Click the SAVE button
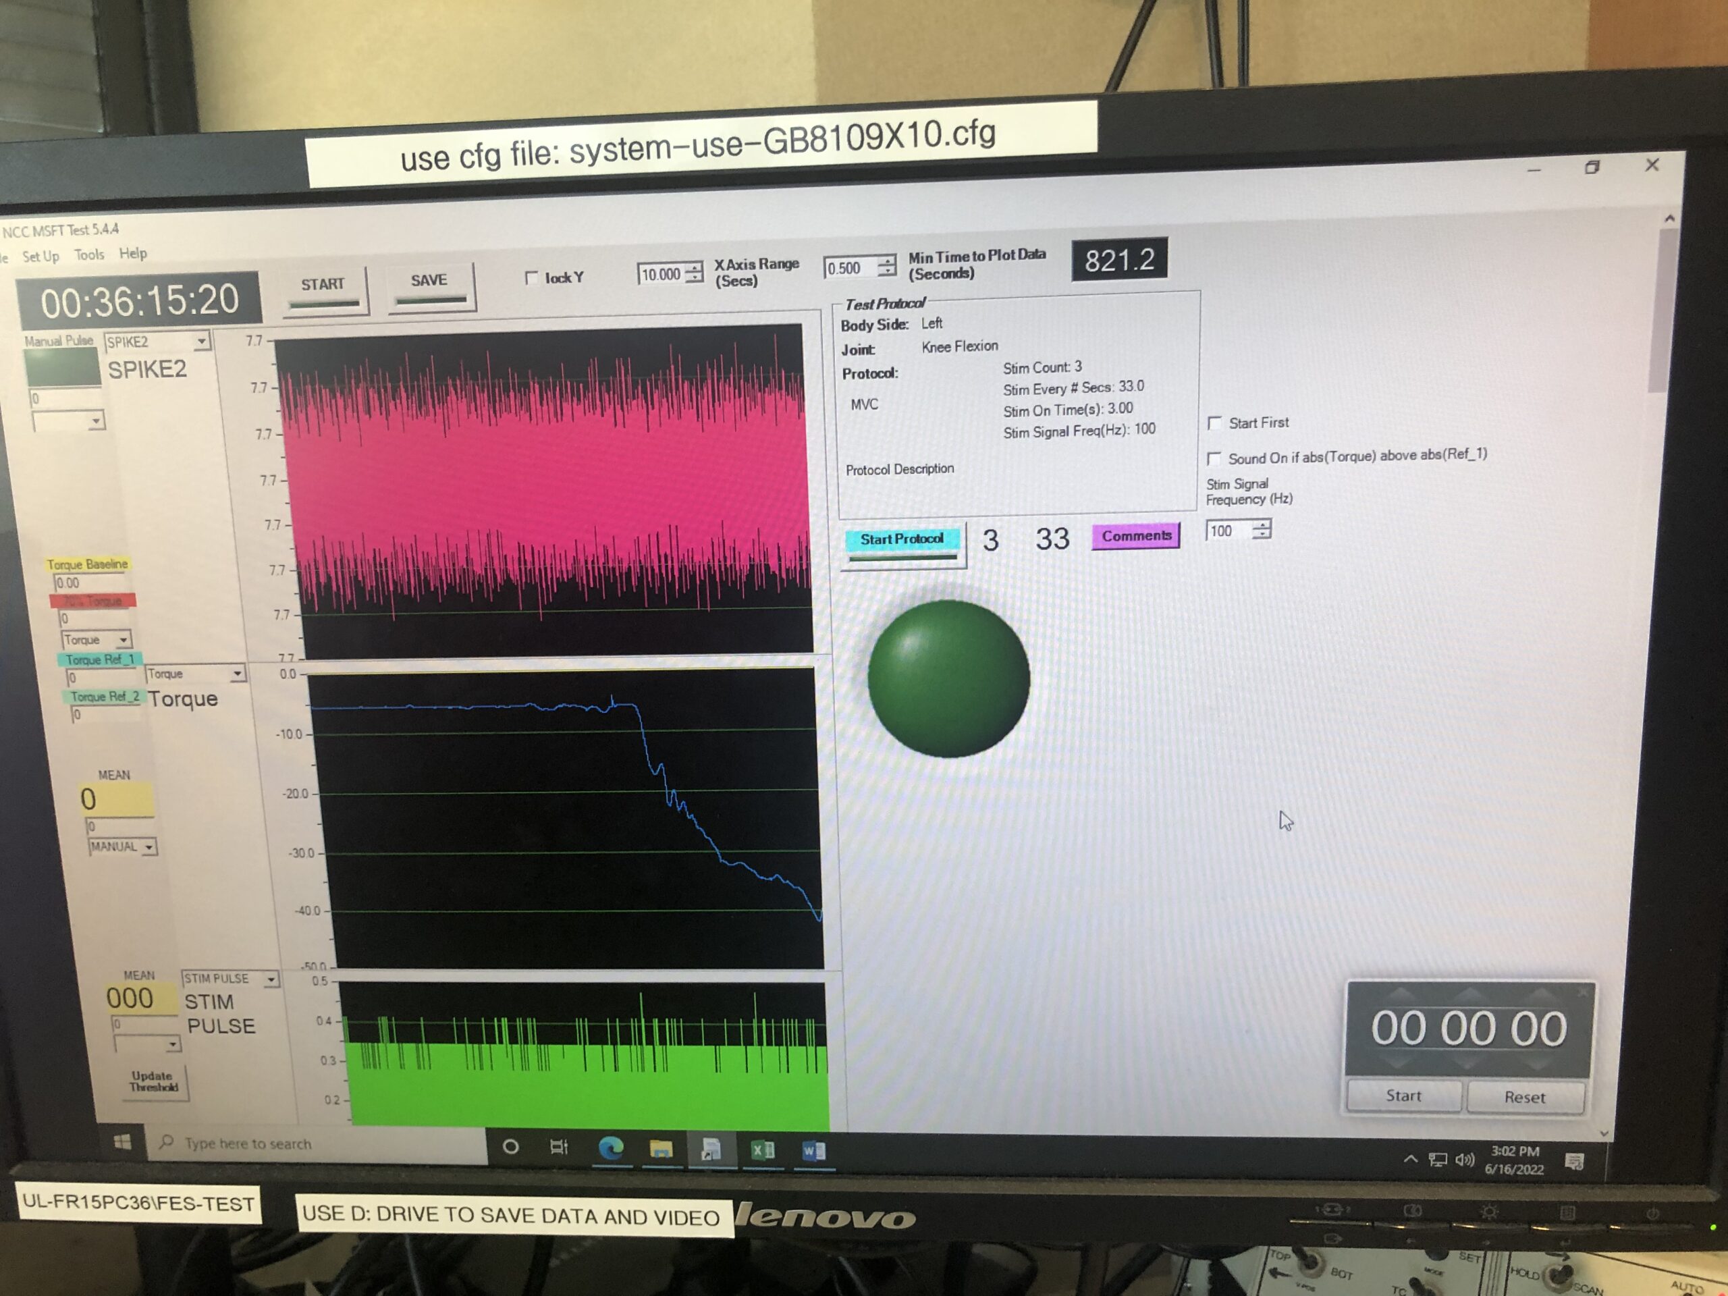The image size is (1728, 1296). pyautogui.click(x=431, y=286)
